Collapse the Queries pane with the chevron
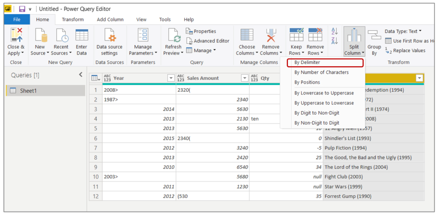This screenshot has height=215, width=438. pyautogui.click(x=80, y=75)
